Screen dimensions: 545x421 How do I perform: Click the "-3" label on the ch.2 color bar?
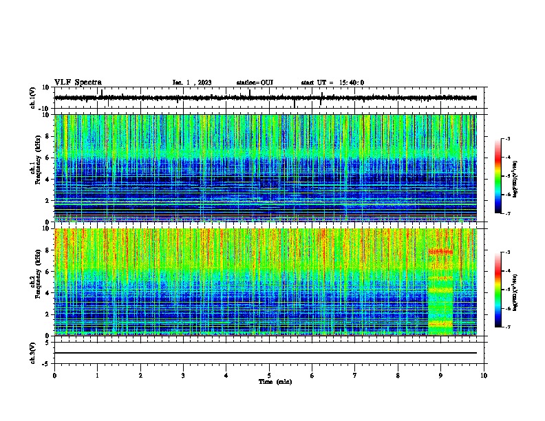point(507,252)
